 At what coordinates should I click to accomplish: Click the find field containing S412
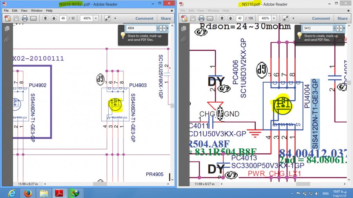[318, 28]
